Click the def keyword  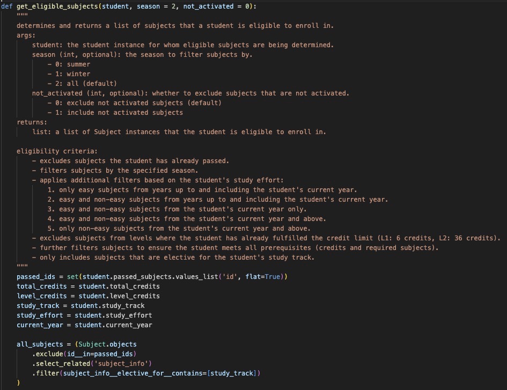[7, 6]
